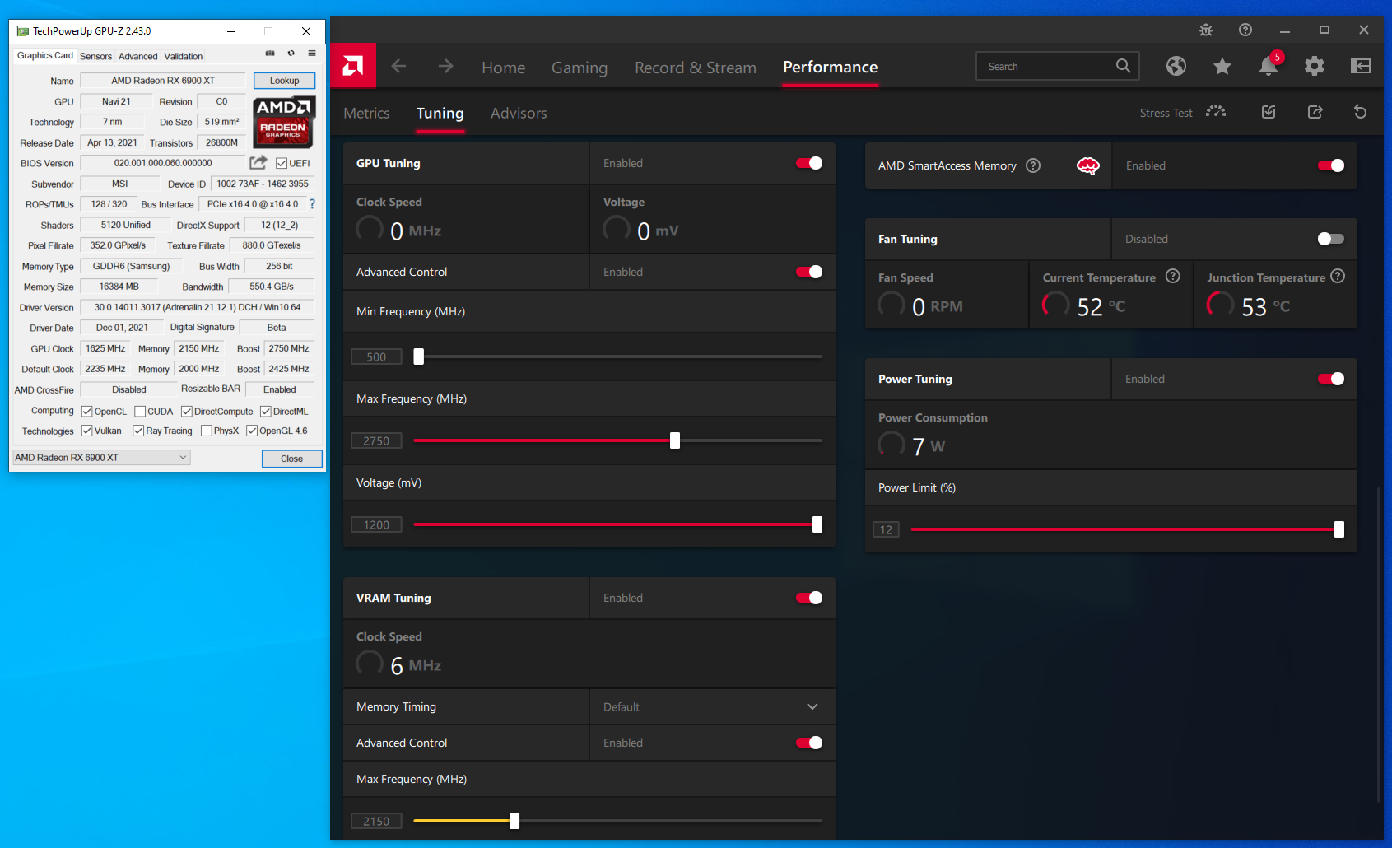Image resolution: width=1392 pixels, height=848 pixels.
Task: Switch to Validation tab in GPU-Z
Action: (x=183, y=56)
